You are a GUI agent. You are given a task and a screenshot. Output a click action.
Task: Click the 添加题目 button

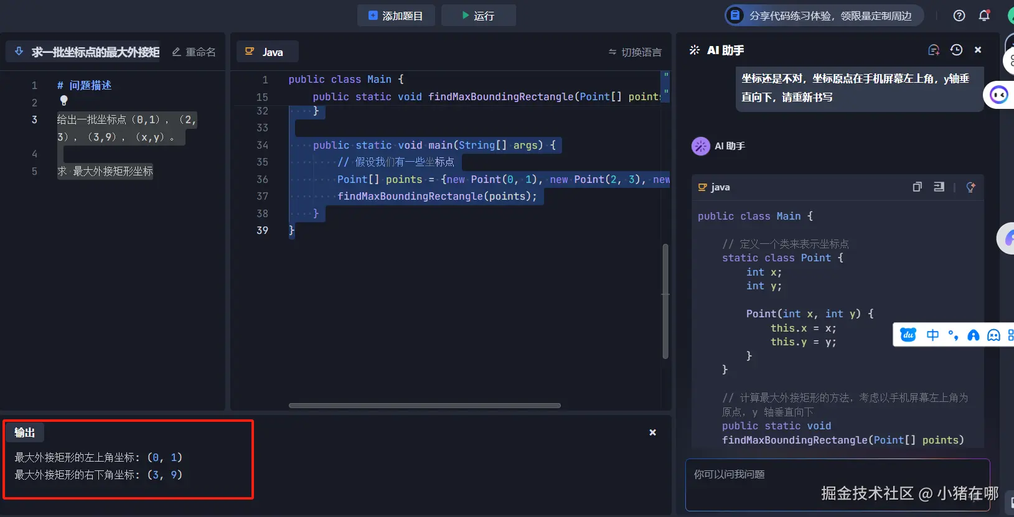tap(397, 16)
